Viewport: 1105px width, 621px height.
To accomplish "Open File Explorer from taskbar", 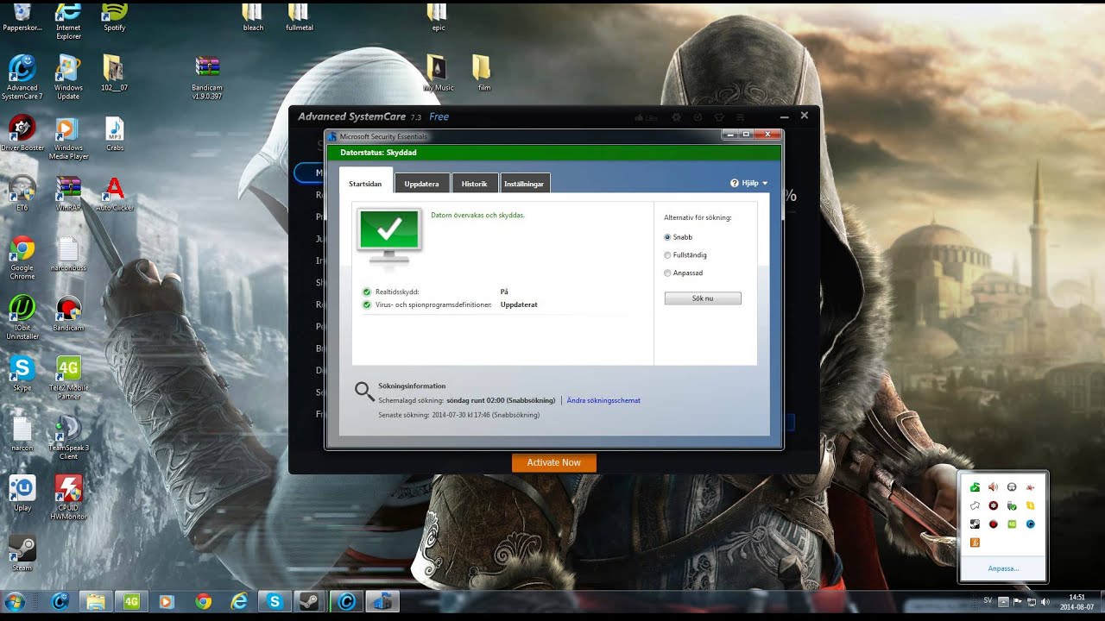I will click(x=95, y=601).
